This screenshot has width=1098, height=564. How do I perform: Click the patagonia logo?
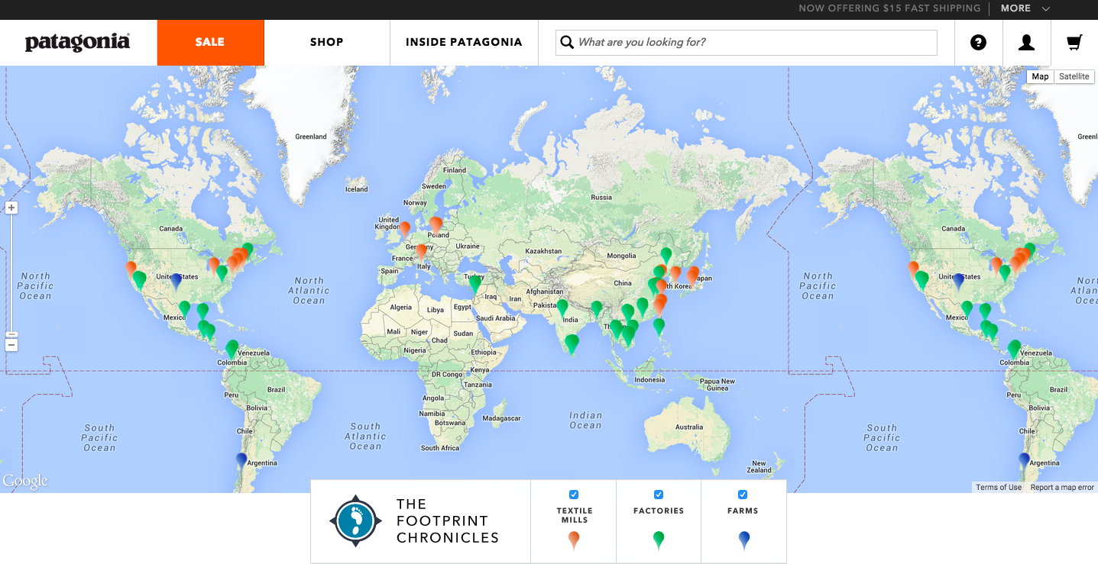(x=77, y=43)
